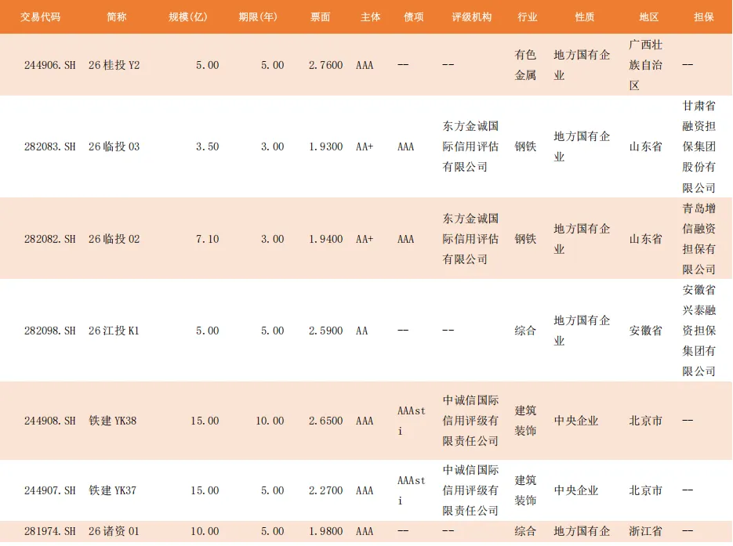Select bond code 282083.SH

[x=50, y=146]
